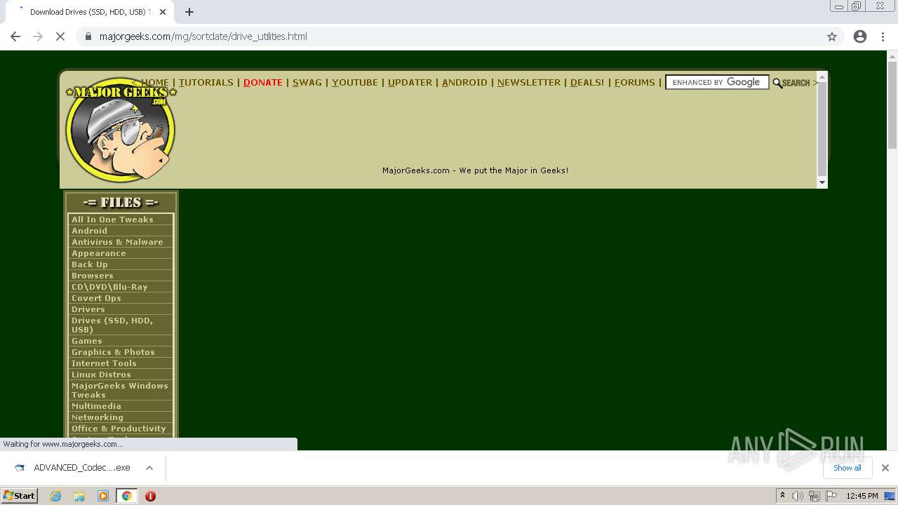Click the DEALS! link

(587, 83)
